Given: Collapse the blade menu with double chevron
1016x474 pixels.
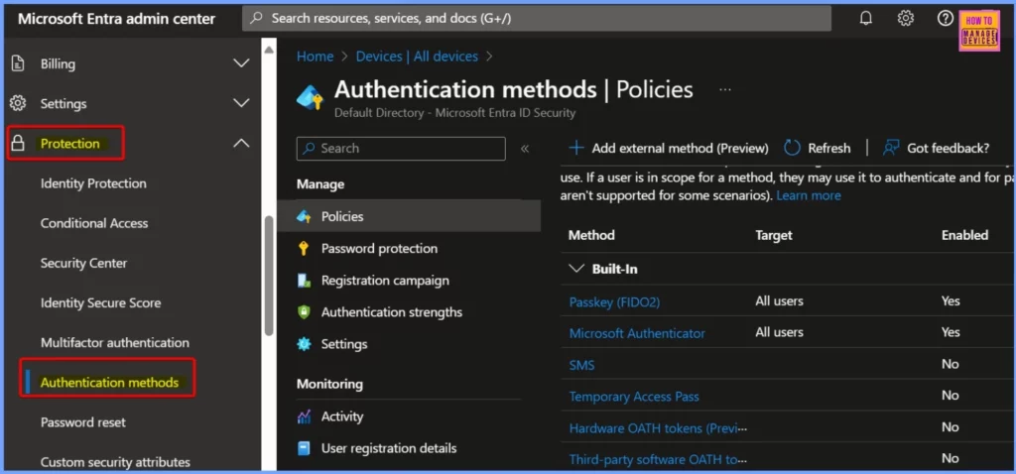Looking at the screenshot, I should click(x=525, y=149).
